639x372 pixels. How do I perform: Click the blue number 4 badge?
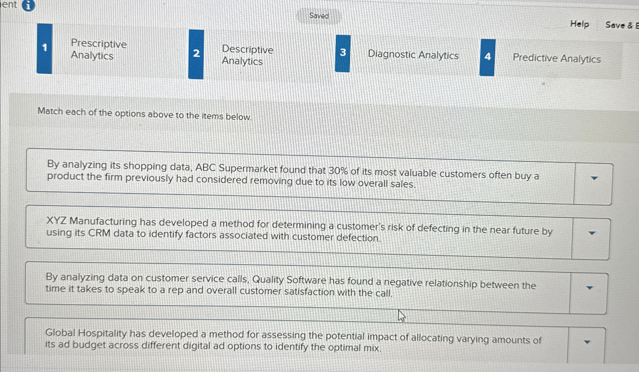487,57
